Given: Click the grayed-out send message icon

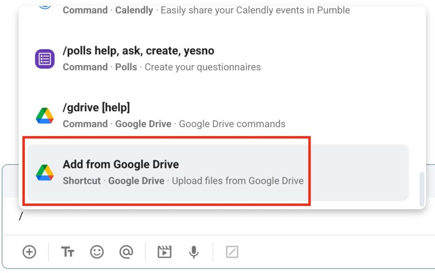Looking at the screenshot, I should (232, 251).
